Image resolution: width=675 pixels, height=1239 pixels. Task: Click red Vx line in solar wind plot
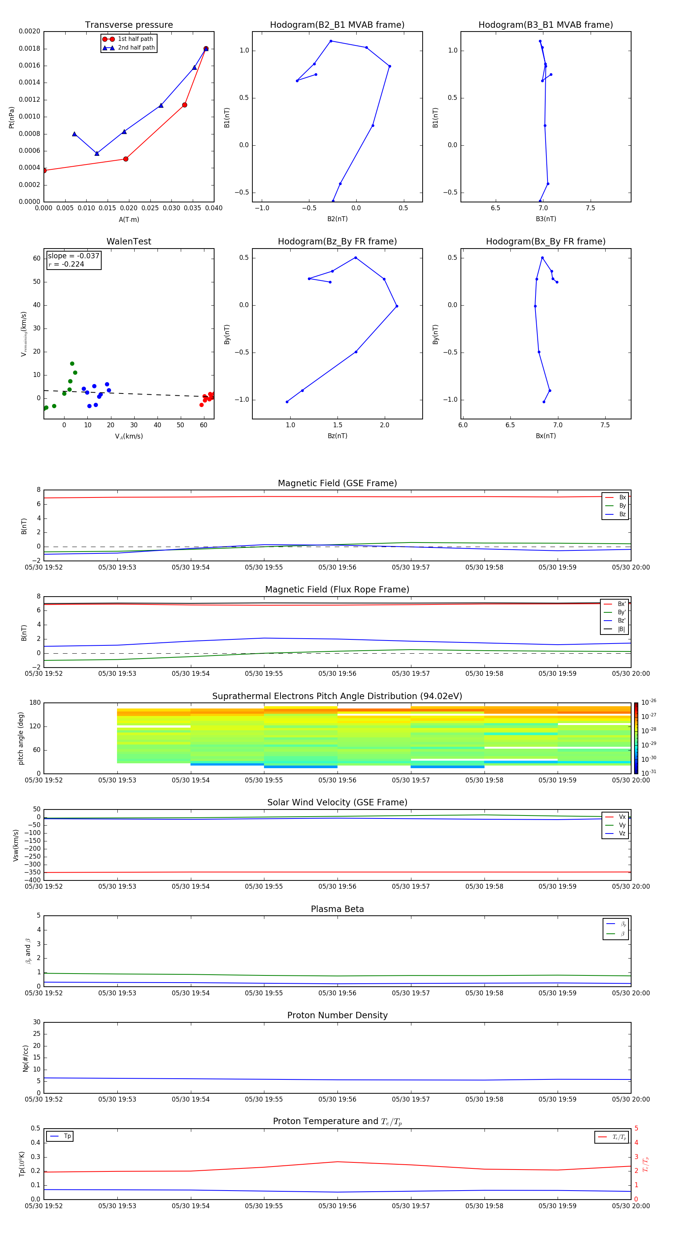coord(337,872)
